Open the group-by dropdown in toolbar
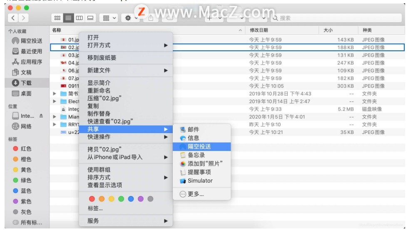This screenshot has width=408, height=233. tap(109, 18)
